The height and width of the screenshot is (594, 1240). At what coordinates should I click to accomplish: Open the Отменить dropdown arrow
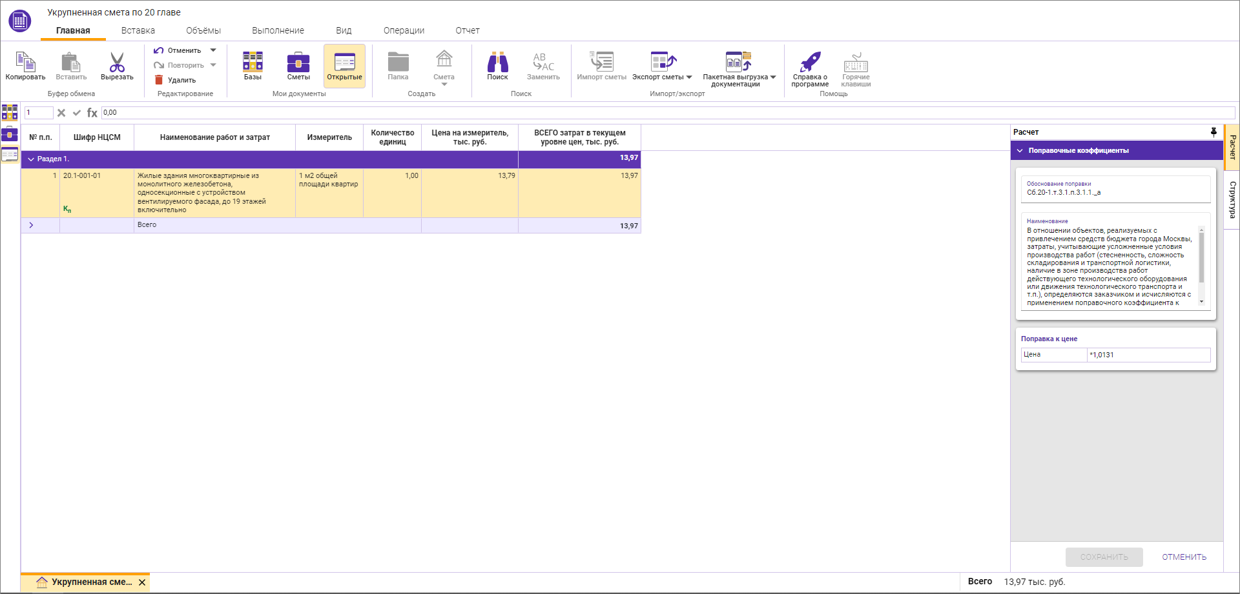213,50
